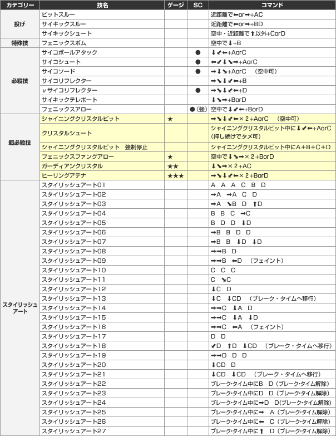Click move name 'フェニックスファングアロー'
This screenshot has width=336, height=436.
pos(78,156)
